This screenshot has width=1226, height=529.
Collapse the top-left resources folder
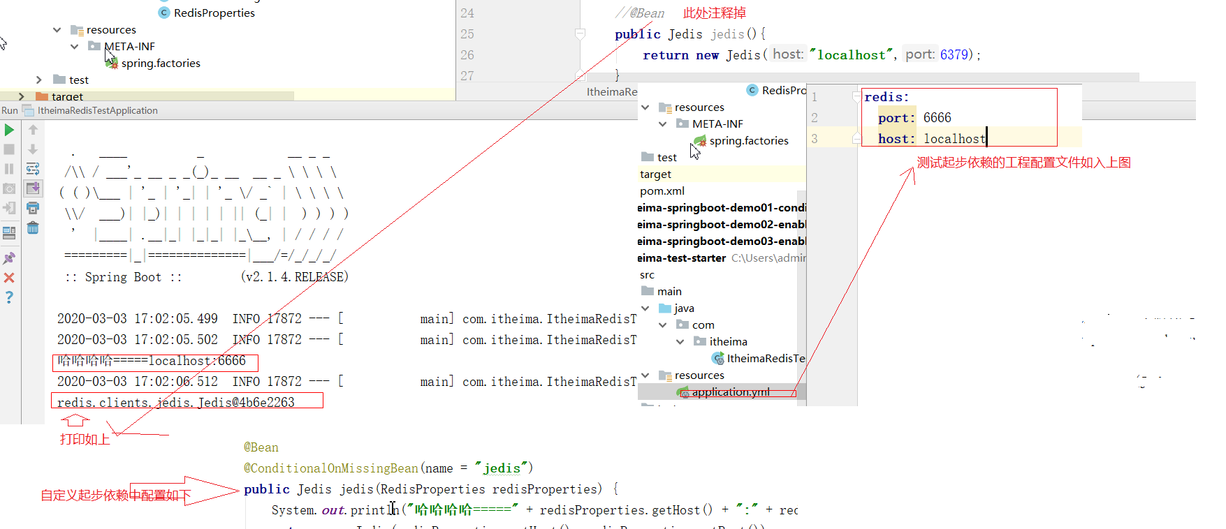pos(57,30)
